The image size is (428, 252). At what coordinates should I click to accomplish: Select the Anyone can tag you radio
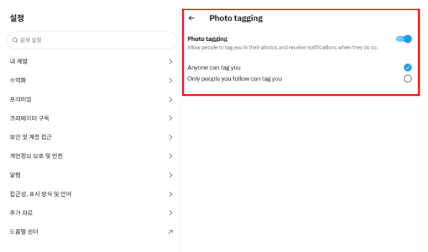tap(407, 67)
